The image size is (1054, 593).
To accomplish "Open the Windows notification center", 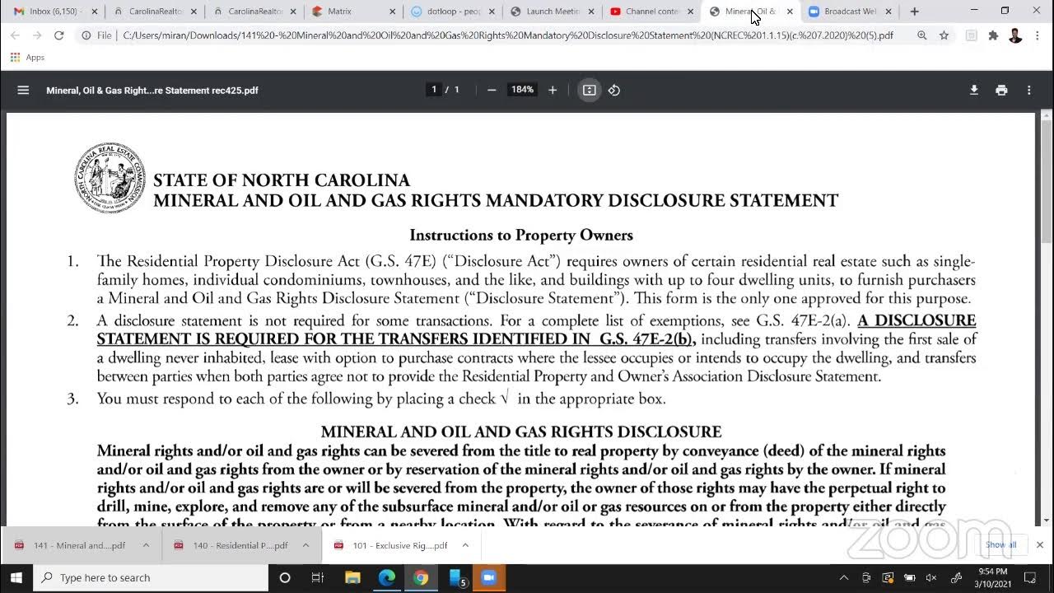I will [1030, 577].
